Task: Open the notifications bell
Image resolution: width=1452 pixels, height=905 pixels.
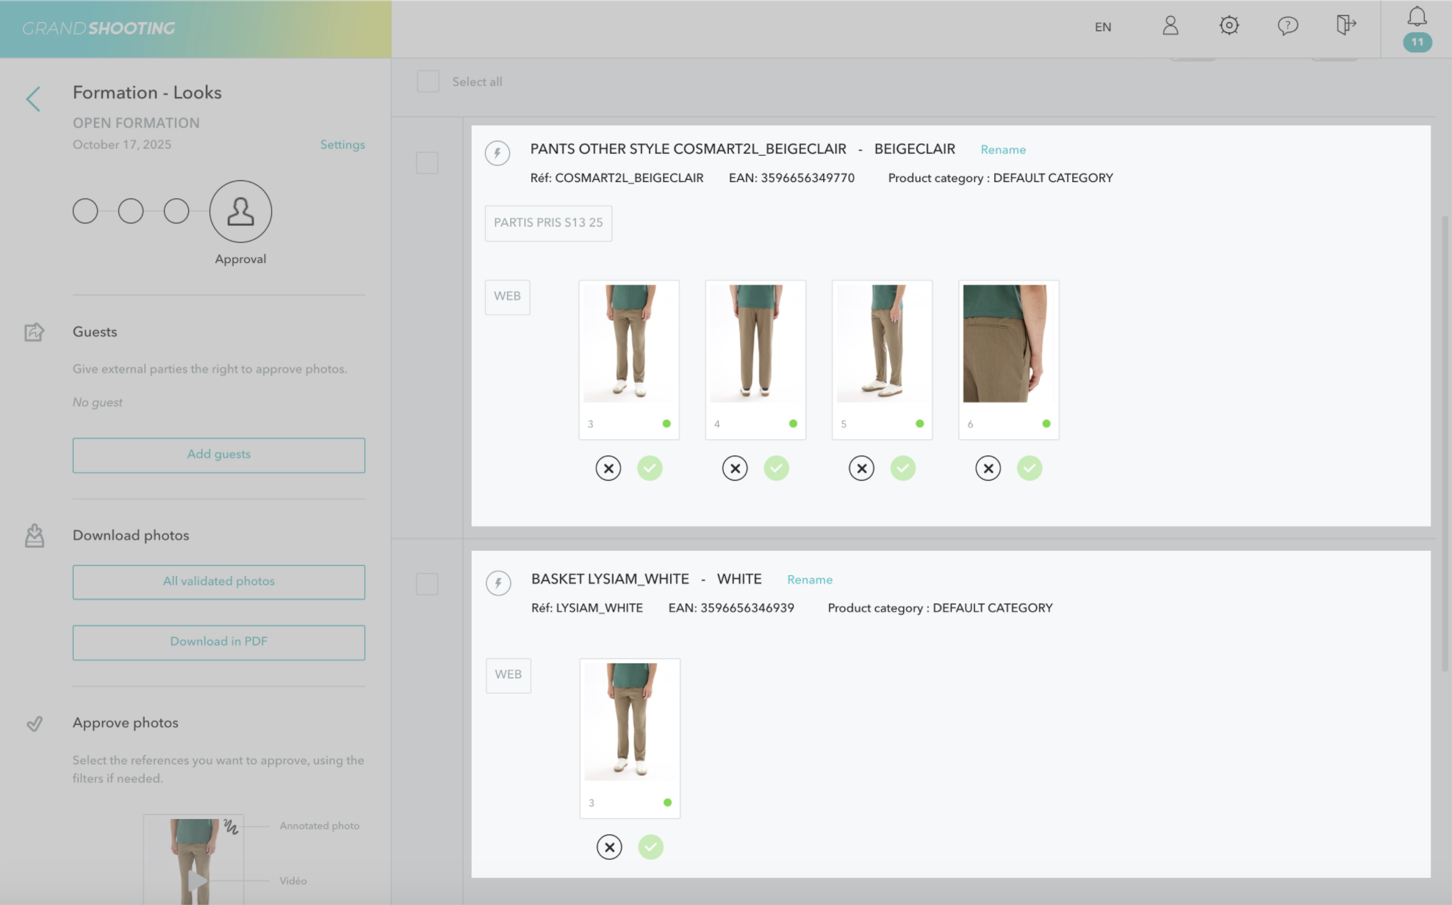Action: point(1417,18)
